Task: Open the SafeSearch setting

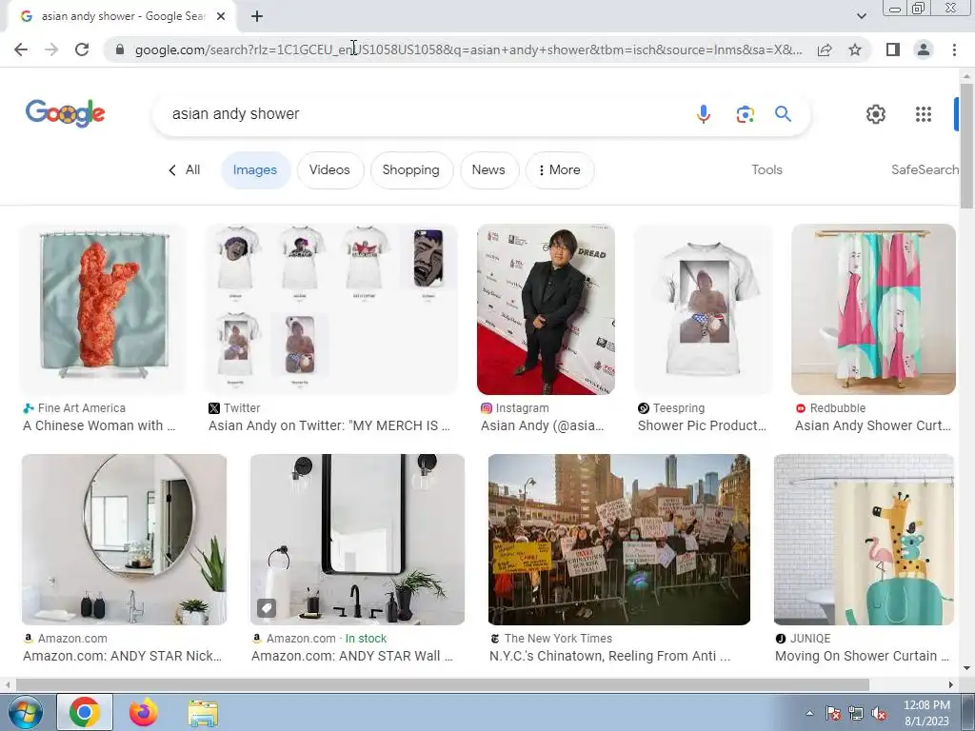Action: 925,169
